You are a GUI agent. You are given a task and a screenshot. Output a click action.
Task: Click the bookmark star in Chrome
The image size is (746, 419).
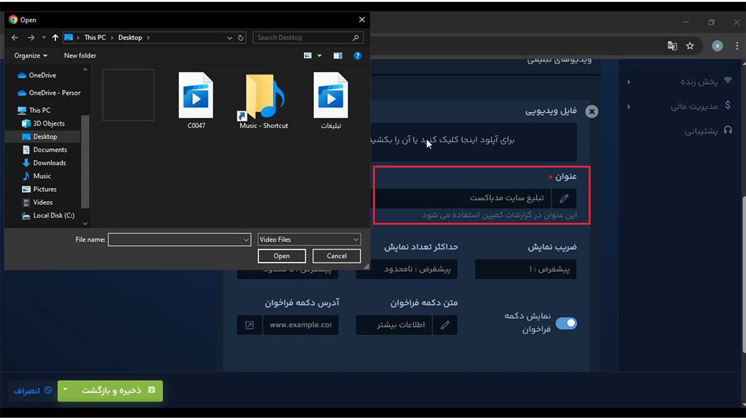coord(690,46)
